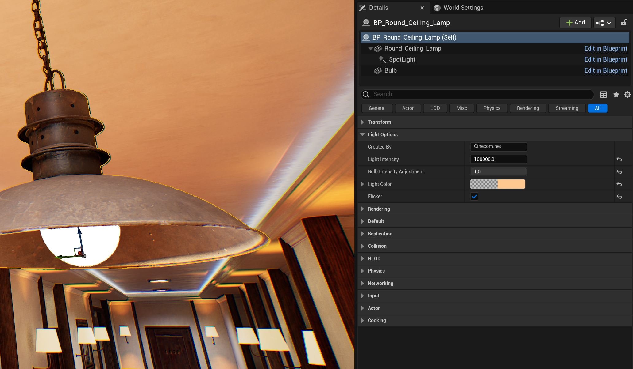
Task: Open Details view options gear
Action: (627, 95)
